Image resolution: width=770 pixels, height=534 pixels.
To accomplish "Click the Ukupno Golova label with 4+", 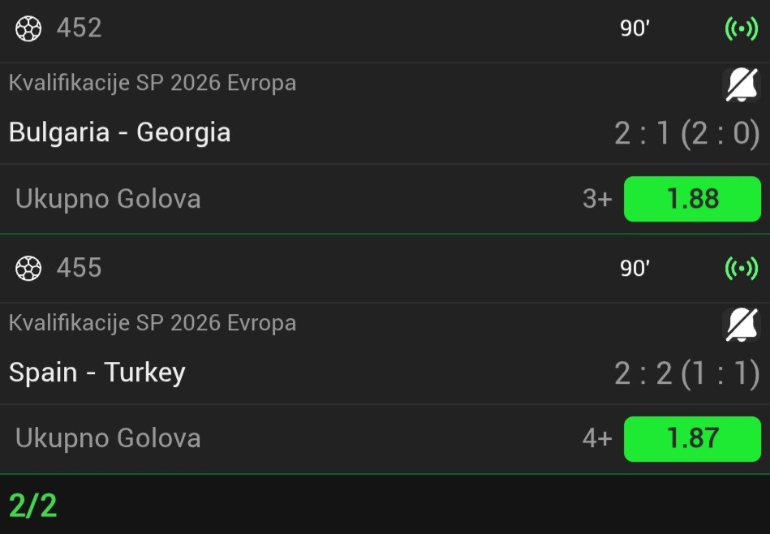I will click(108, 438).
